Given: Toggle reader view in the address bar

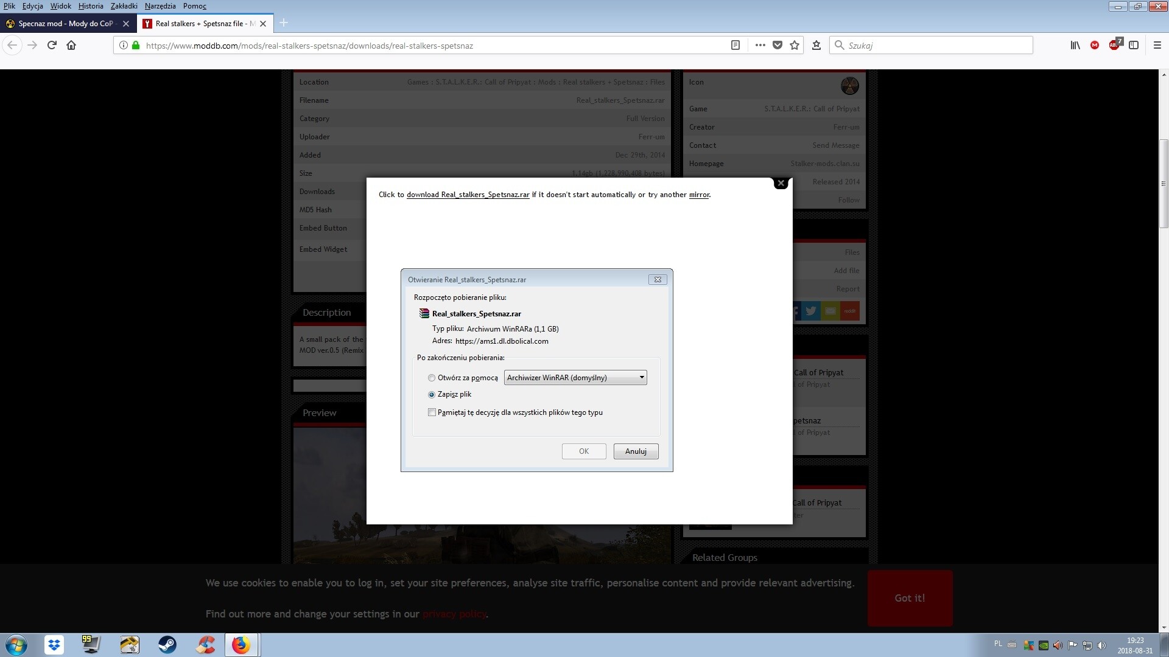Looking at the screenshot, I should 735,45.
